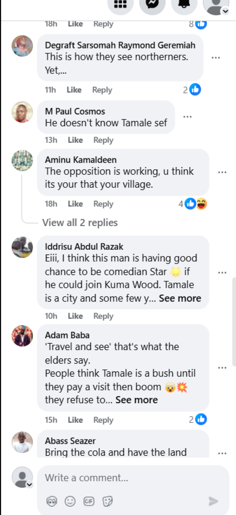Open the menu grid icon
This screenshot has height=515, width=236.
click(120, 4)
